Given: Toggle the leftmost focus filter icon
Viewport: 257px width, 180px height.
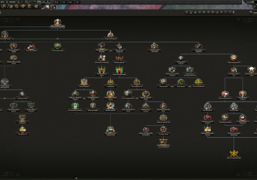Looking at the screenshot, I should [x=187, y=12].
